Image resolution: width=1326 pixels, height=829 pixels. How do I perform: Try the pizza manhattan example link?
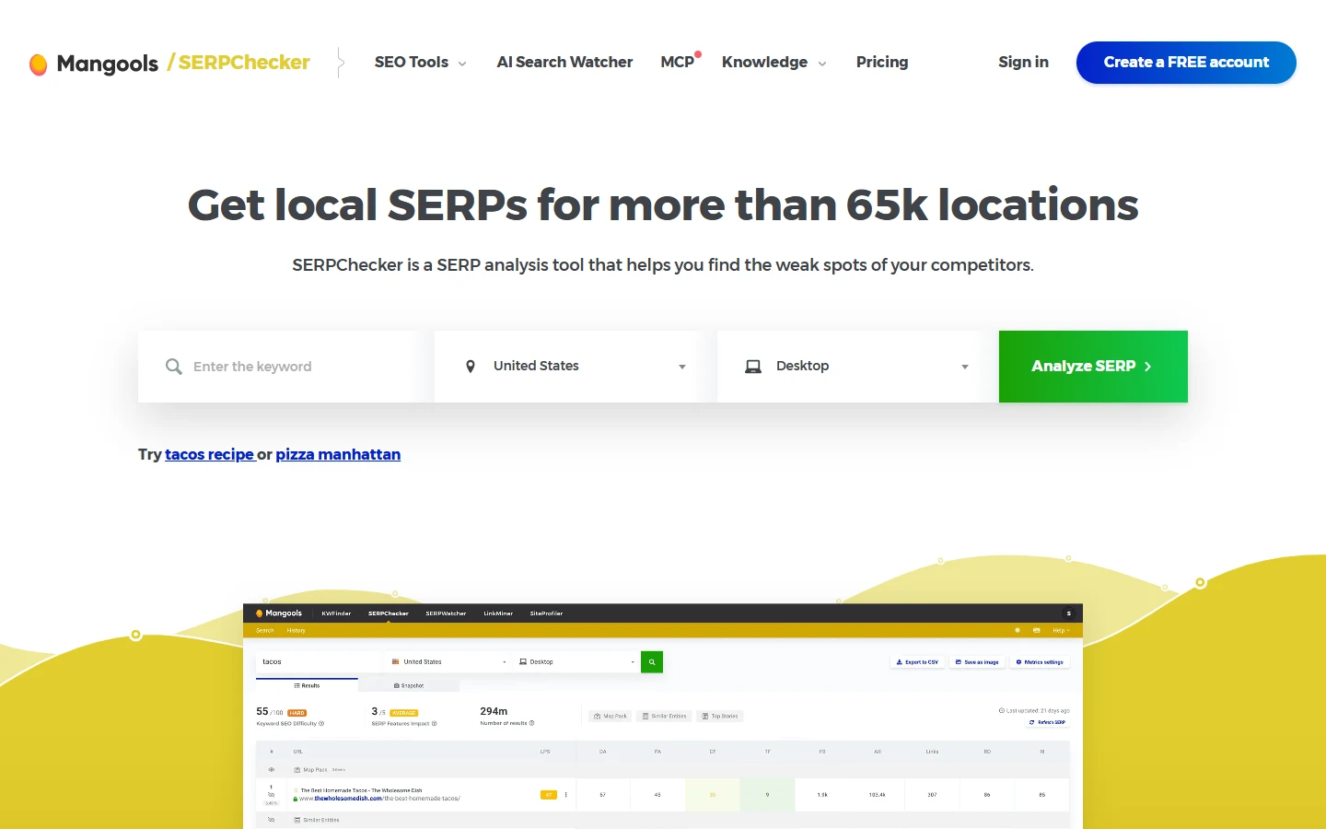click(x=338, y=454)
